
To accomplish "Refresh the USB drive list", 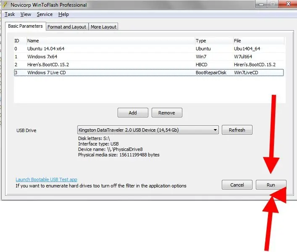I will click(x=237, y=130).
